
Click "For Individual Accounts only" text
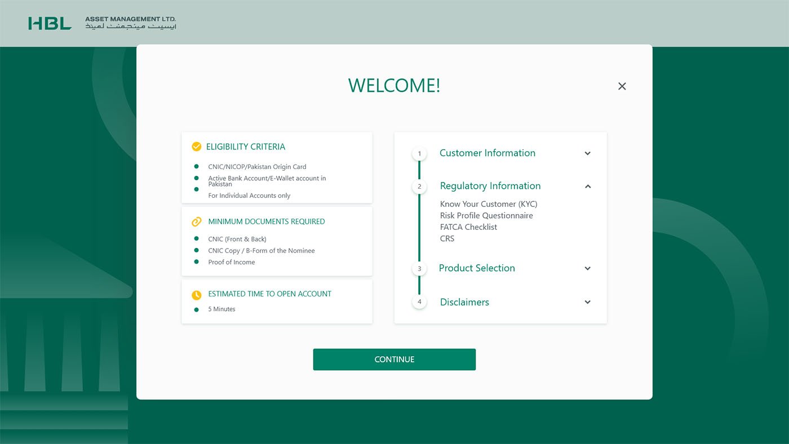[249, 196]
